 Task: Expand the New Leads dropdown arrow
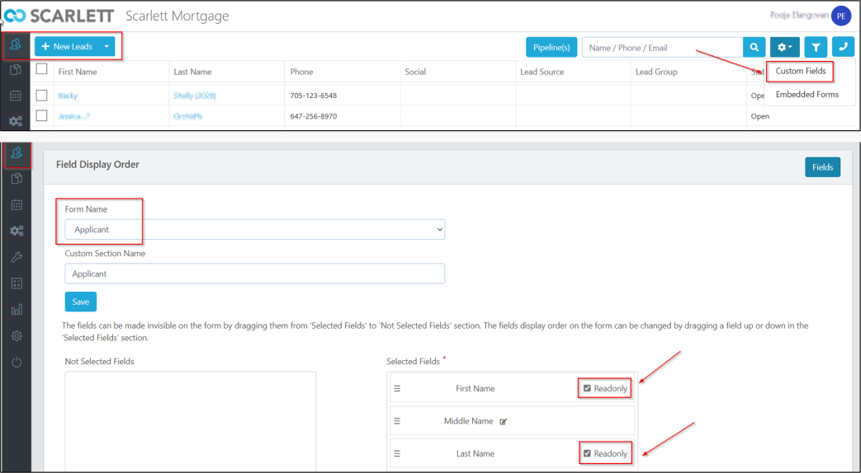(106, 47)
